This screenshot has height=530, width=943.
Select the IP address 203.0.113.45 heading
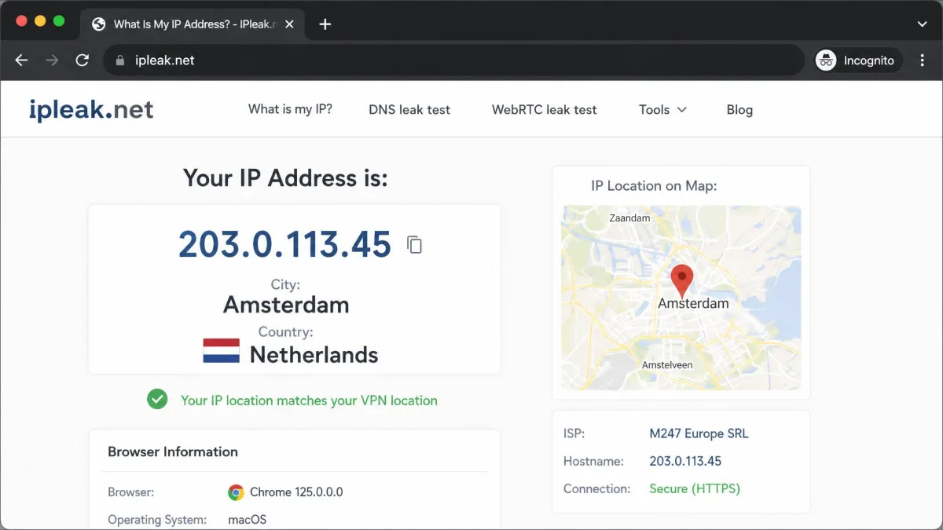click(x=284, y=244)
